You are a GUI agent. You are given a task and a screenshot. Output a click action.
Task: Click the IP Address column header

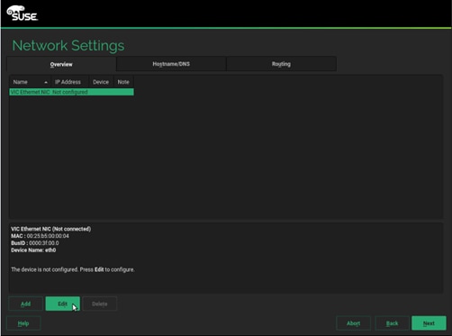pyautogui.click(x=70, y=82)
